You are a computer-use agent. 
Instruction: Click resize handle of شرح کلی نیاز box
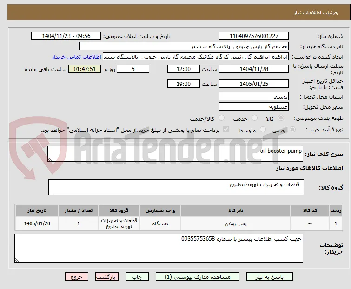click(50, 159)
